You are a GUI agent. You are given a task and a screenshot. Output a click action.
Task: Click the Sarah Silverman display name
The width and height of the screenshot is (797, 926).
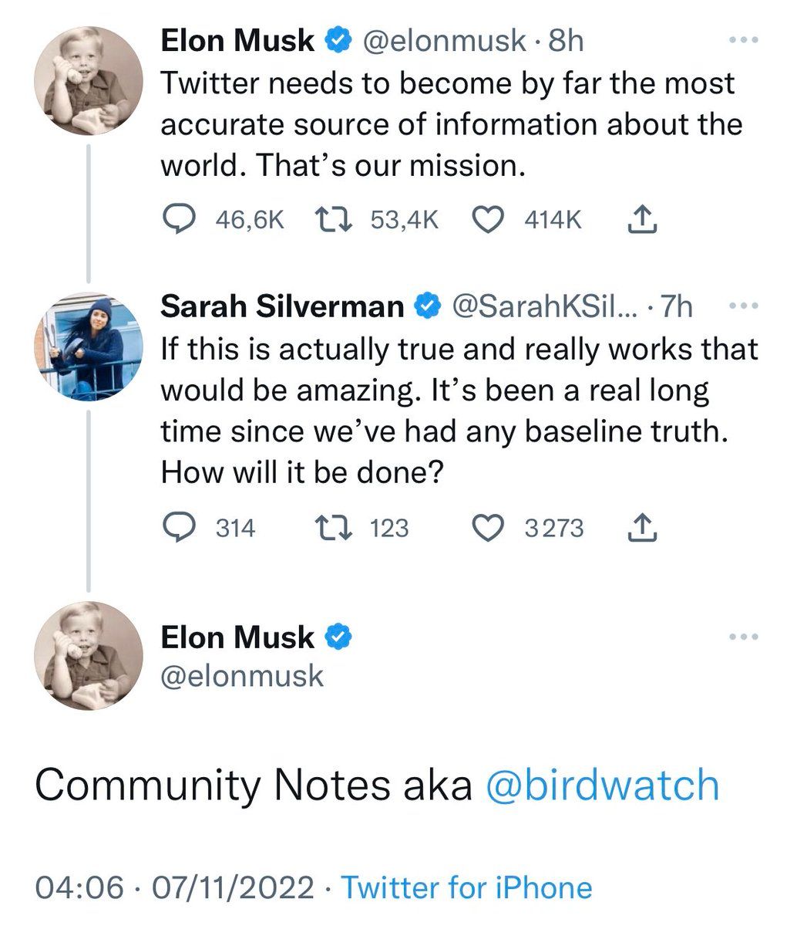pyautogui.click(x=281, y=307)
